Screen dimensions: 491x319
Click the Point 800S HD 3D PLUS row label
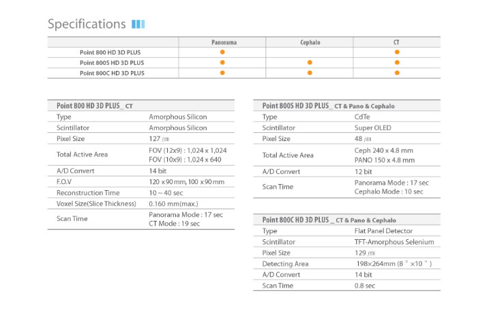[x=112, y=63]
